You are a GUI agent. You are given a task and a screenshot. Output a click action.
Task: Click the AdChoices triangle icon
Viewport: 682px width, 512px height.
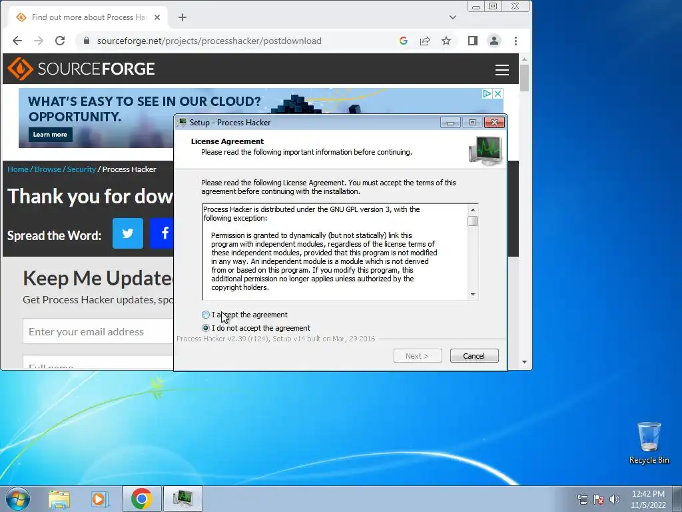pyautogui.click(x=487, y=93)
